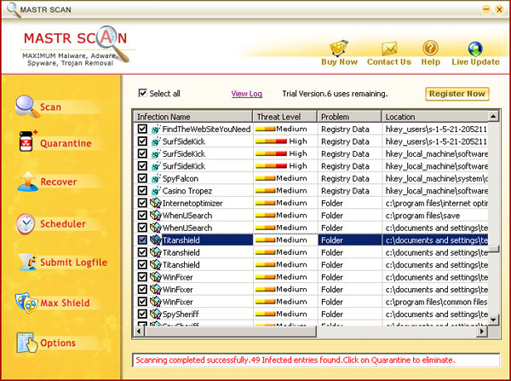This screenshot has height=381, width=511.
Task: Click the Contact Us label
Action: click(389, 62)
